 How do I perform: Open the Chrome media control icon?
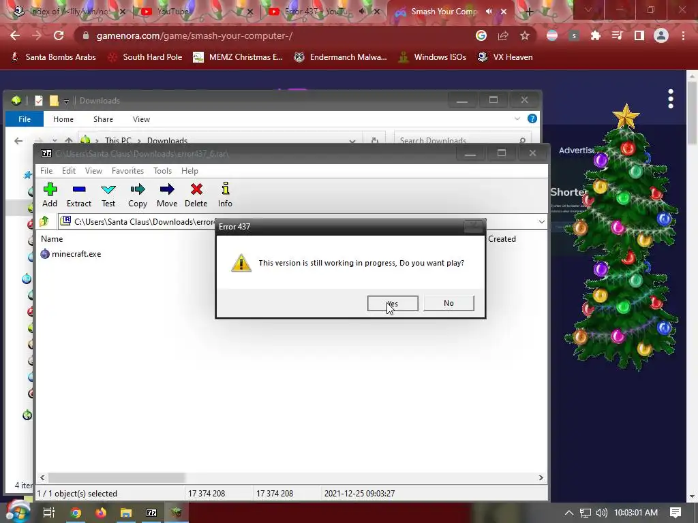point(618,35)
